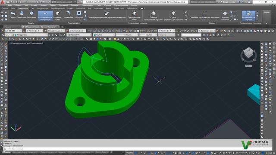Toggle Автоматическая обрезка button

(x=248, y=16)
